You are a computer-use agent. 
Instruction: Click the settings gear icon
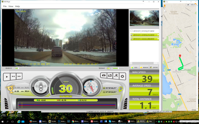(x=122, y=76)
